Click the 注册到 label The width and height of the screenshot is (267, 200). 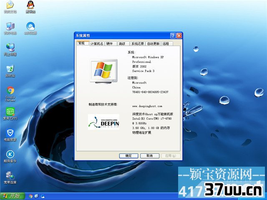[133, 78]
